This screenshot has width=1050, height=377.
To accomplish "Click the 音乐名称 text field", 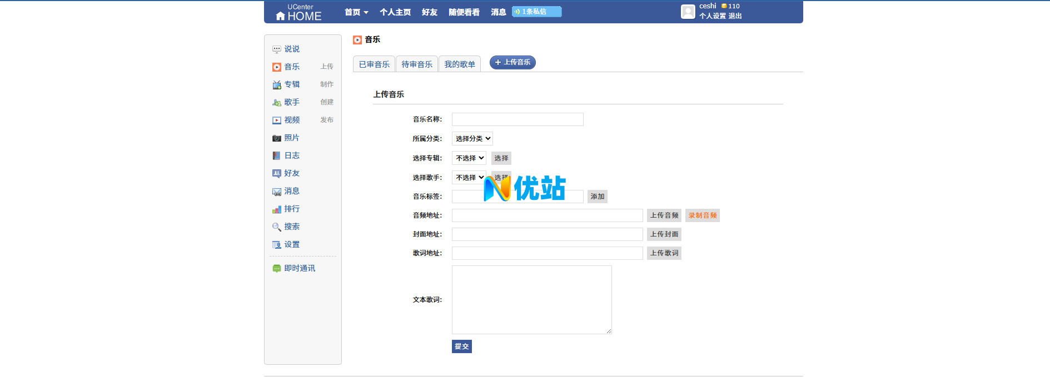I will coord(517,119).
